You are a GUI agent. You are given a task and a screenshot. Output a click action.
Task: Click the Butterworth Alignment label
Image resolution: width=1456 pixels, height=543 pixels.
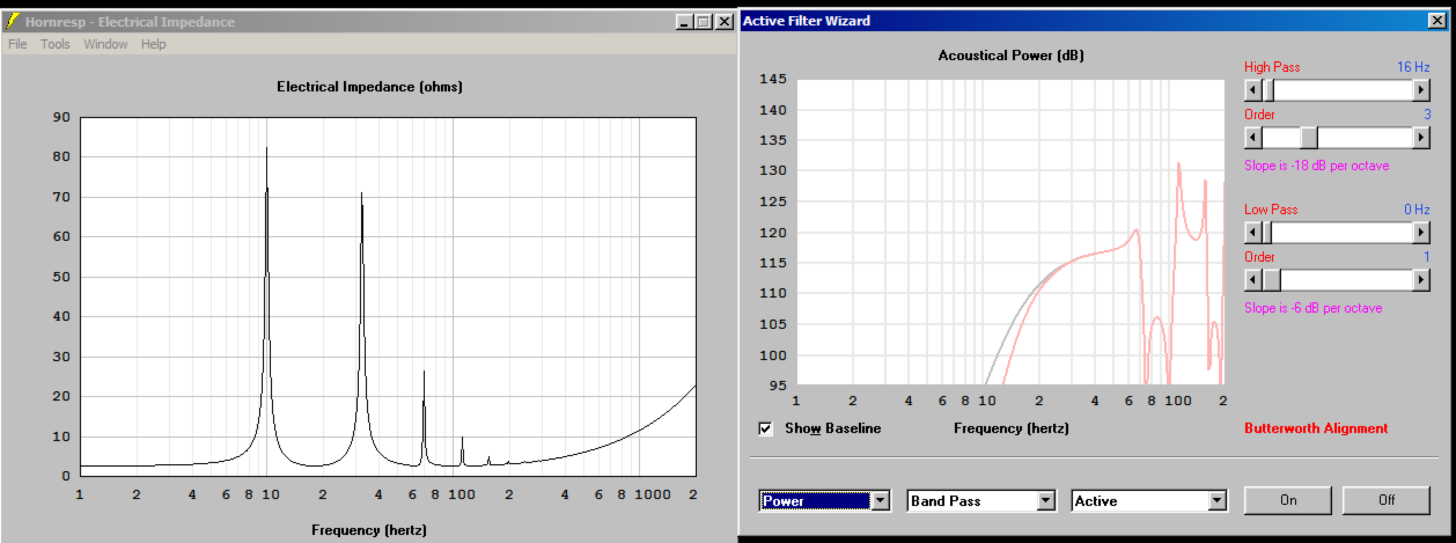(1316, 428)
